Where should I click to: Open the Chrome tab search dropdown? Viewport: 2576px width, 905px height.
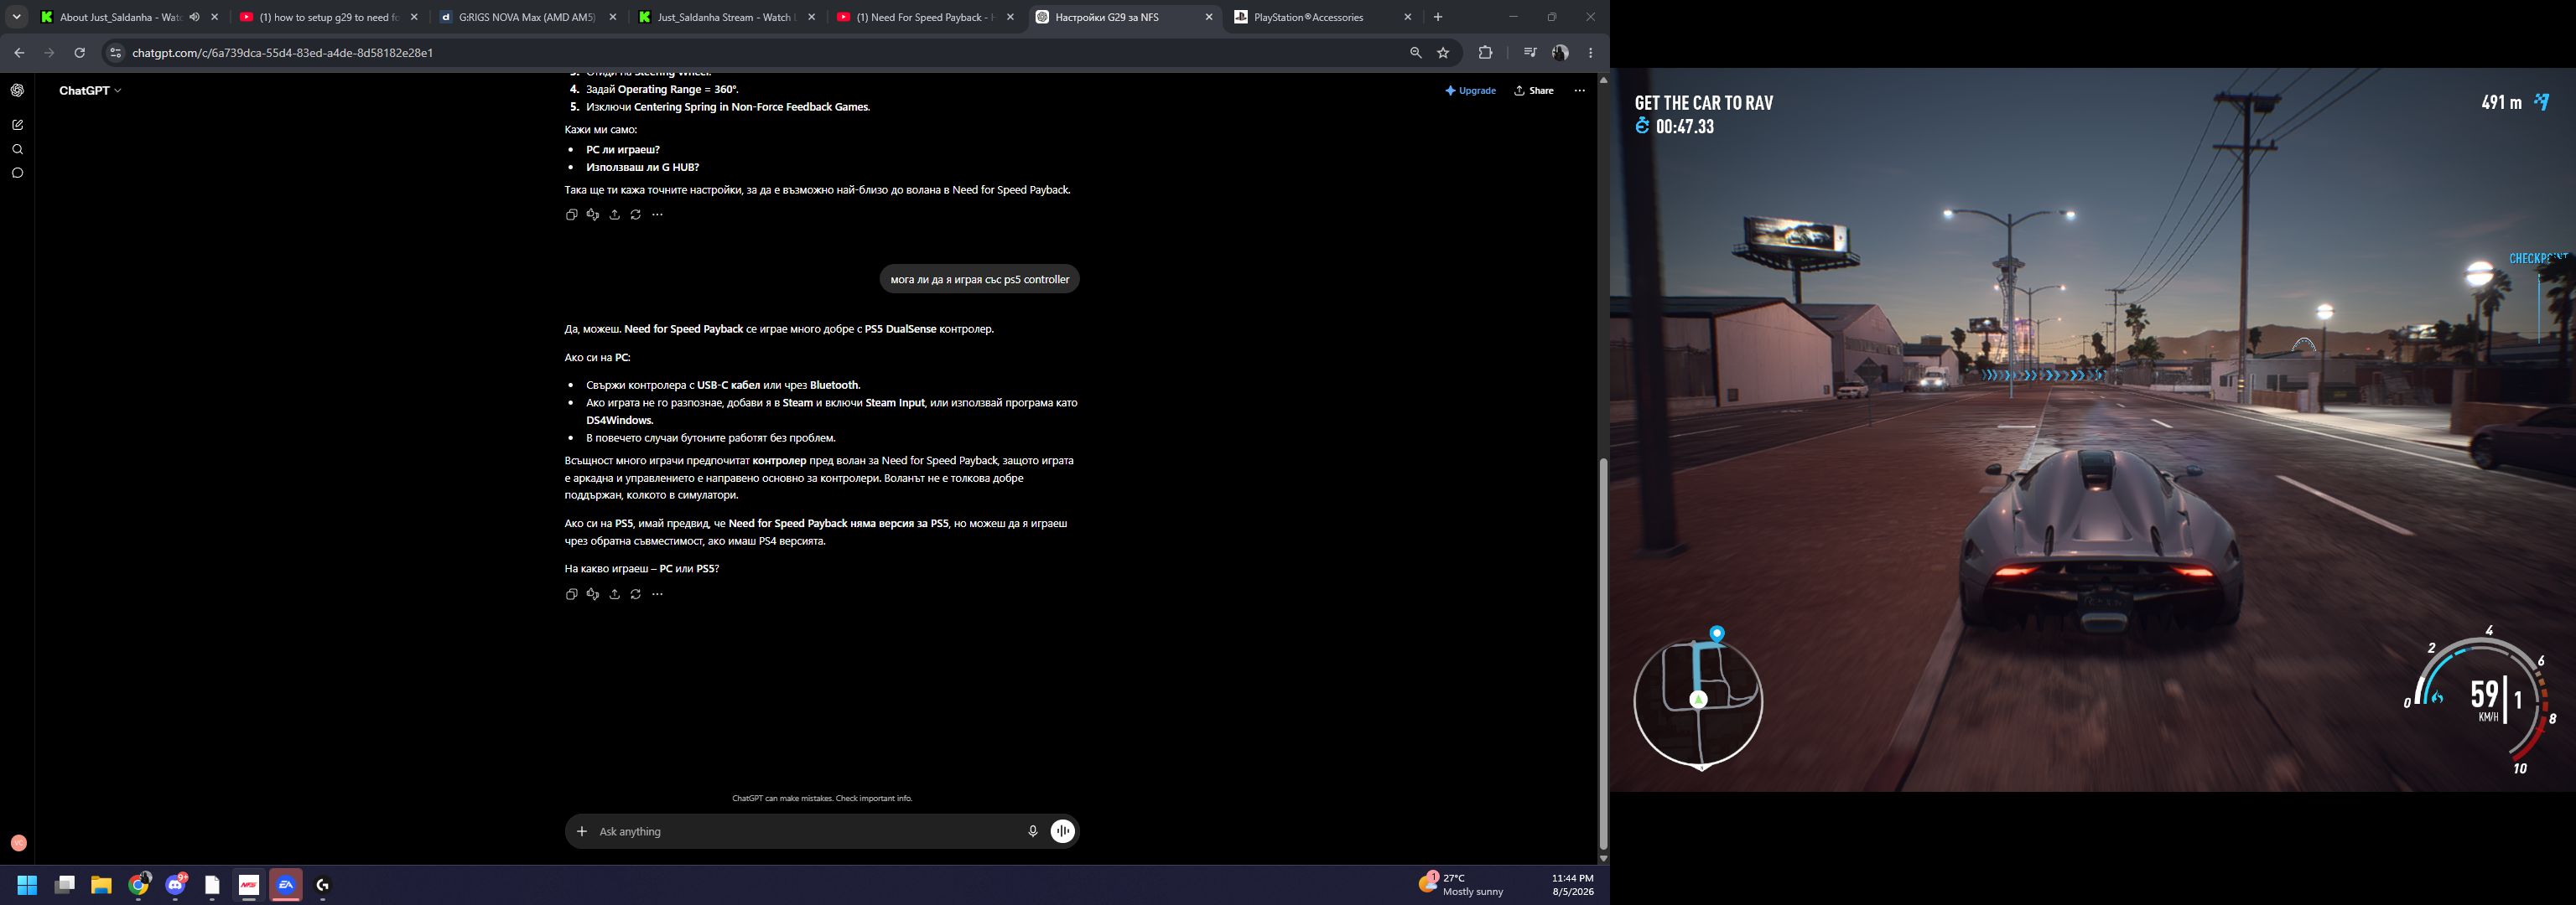coord(17,17)
